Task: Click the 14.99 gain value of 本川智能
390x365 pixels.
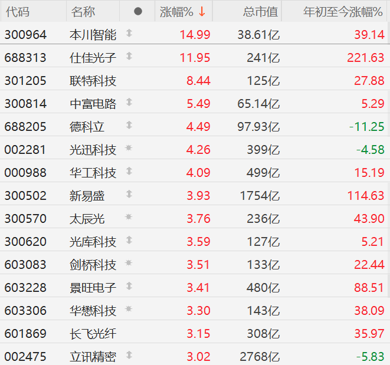Action: click(x=195, y=35)
